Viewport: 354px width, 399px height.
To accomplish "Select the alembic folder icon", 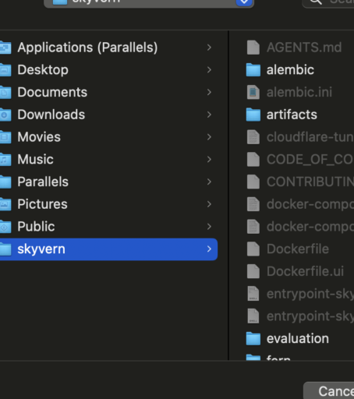I will point(253,70).
